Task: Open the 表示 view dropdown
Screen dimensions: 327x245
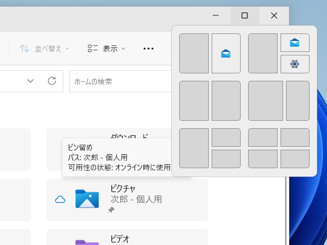Action: pyautogui.click(x=106, y=48)
